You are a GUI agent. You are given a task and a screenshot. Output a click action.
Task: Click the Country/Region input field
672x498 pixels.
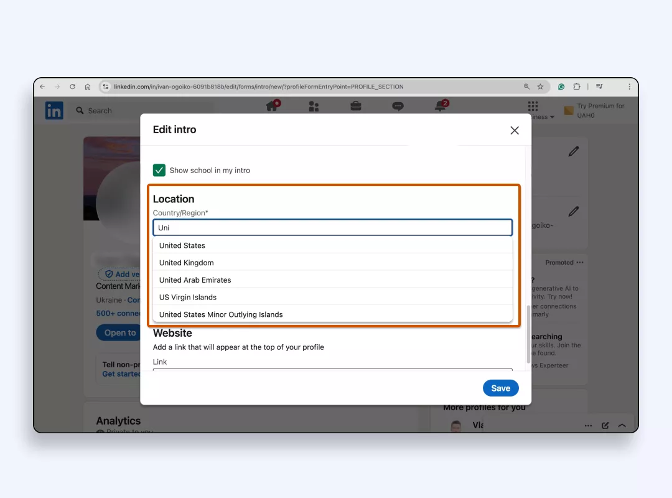click(332, 227)
